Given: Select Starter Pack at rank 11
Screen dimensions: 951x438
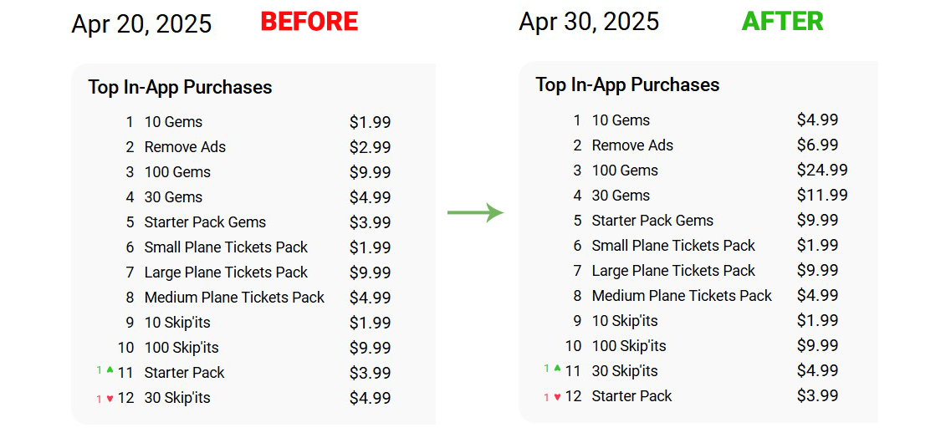Looking at the screenshot, I should (x=184, y=373).
